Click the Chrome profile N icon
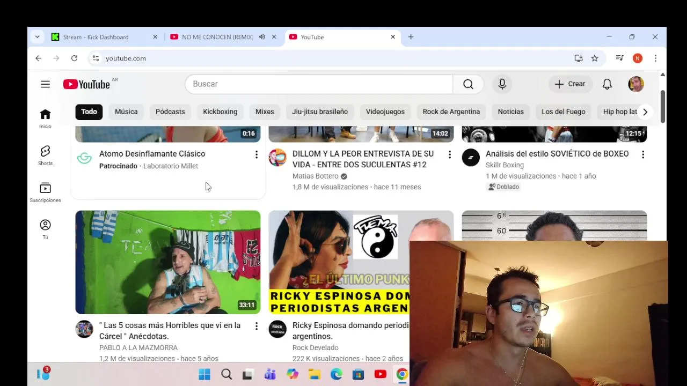The image size is (687, 386). [x=638, y=58]
